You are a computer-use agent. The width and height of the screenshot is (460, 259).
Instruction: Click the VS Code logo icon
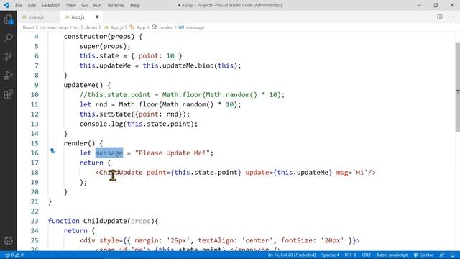(6, 5)
